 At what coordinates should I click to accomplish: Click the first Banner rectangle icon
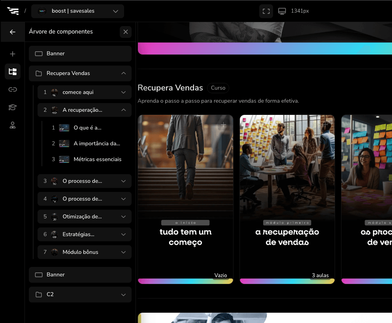point(39,54)
